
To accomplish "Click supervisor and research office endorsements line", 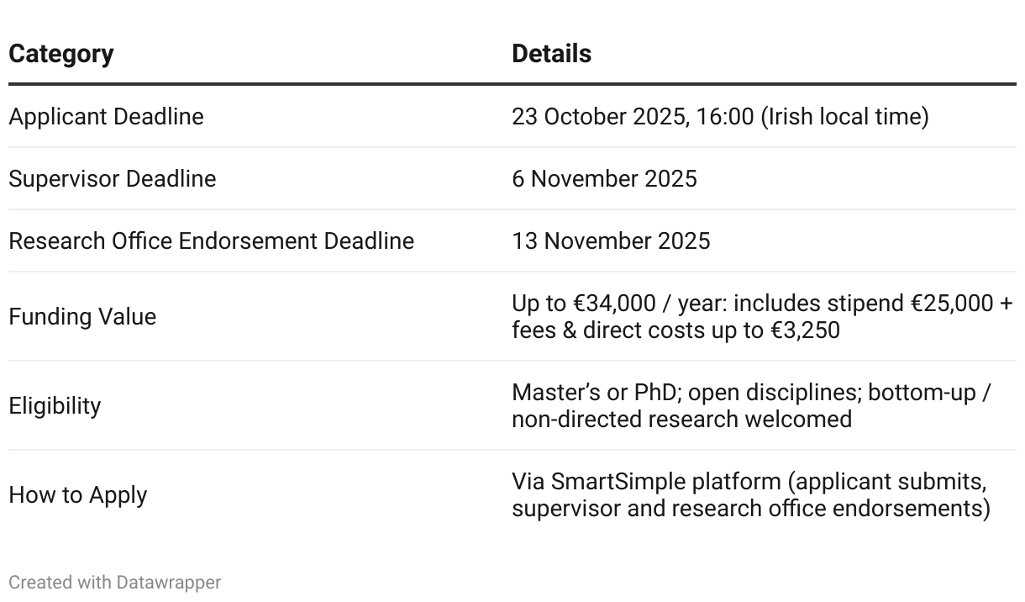I will pyautogui.click(x=751, y=508).
